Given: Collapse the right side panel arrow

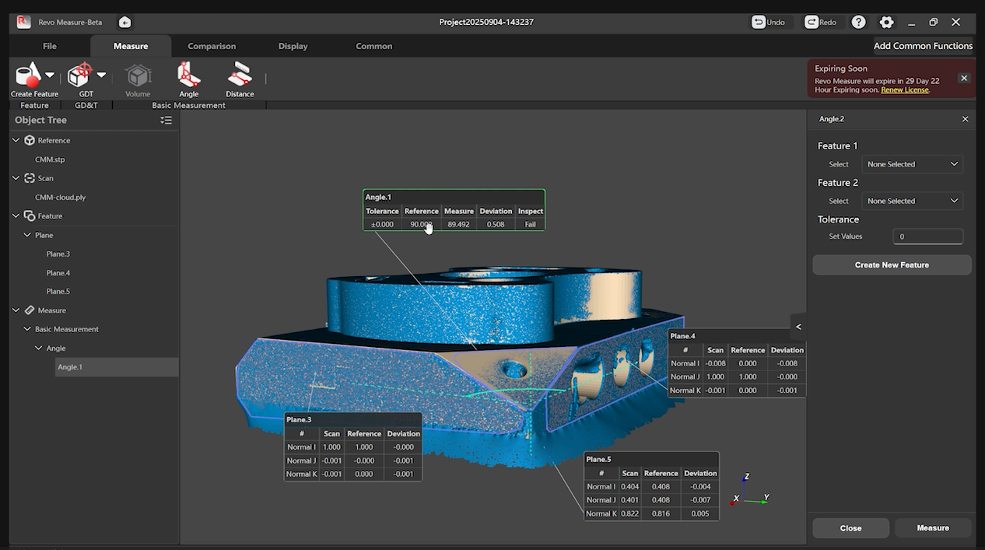Looking at the screenshot, I should 798,327.
